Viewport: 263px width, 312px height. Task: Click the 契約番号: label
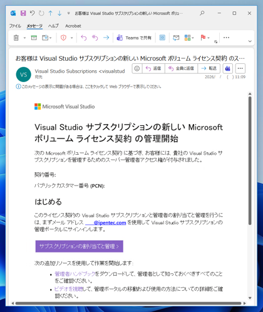pos(45,175)
